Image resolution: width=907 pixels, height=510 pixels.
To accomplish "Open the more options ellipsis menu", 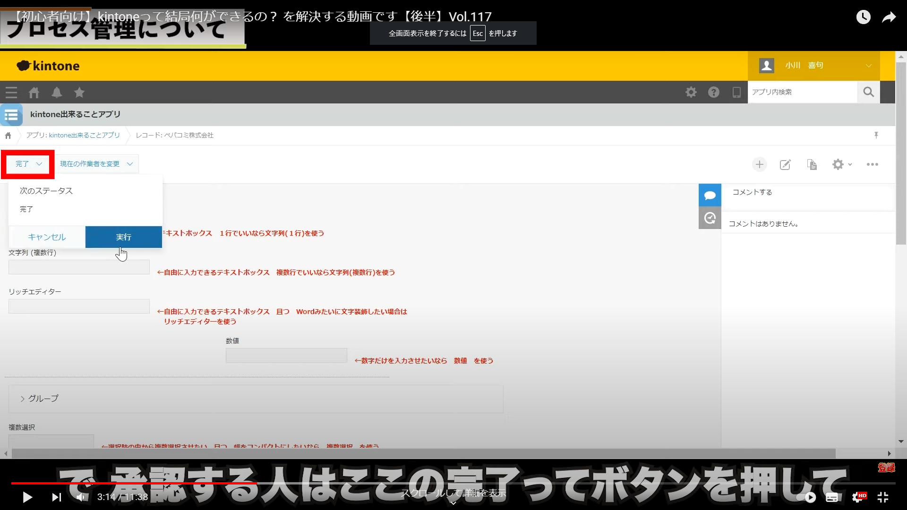I will tap(872, 164).
